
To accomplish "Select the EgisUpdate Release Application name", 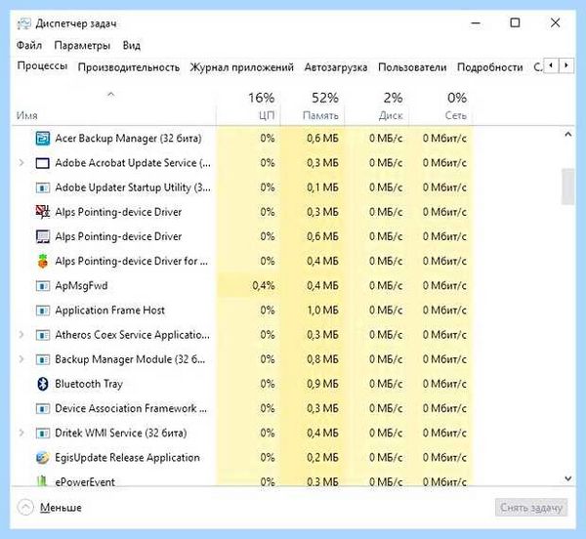I will click(x=127, y=458).
